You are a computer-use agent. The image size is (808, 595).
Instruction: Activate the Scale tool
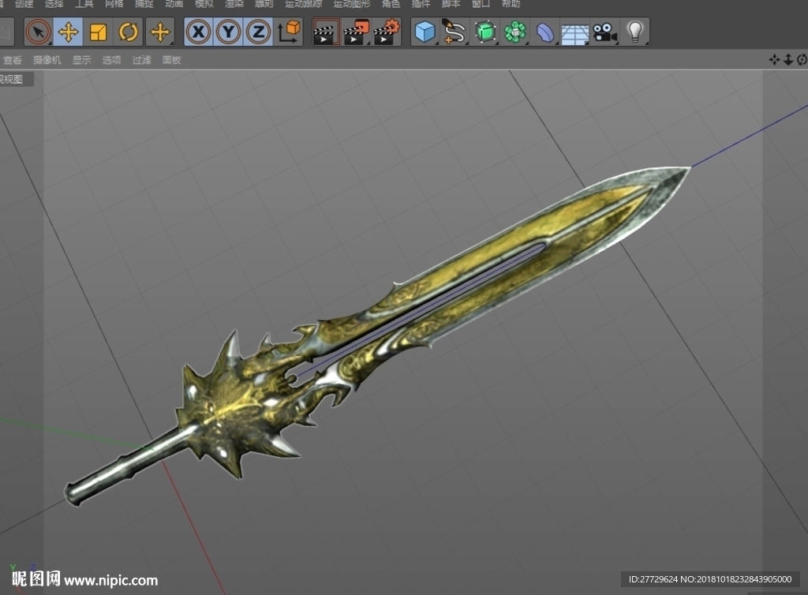[x=98, y=32]
